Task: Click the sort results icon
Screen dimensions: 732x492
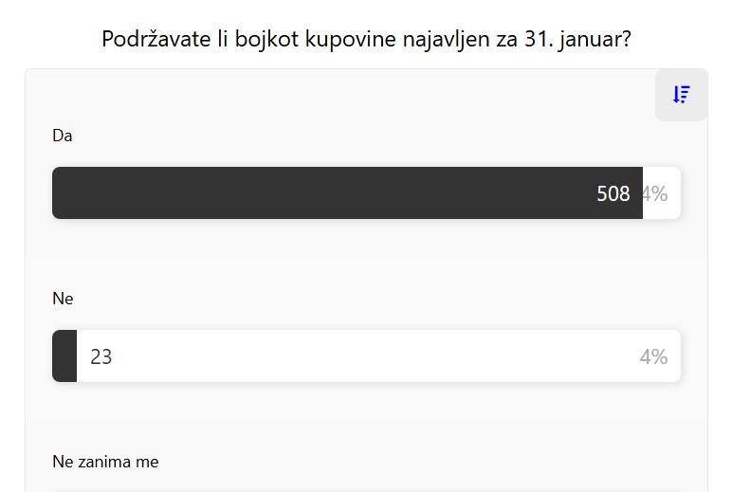Action: 681,95
